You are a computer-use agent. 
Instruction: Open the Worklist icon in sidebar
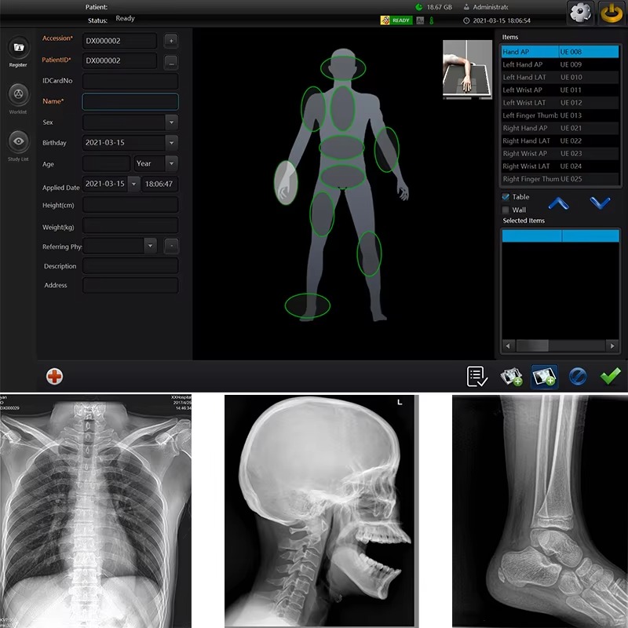(x=18, y=94)
